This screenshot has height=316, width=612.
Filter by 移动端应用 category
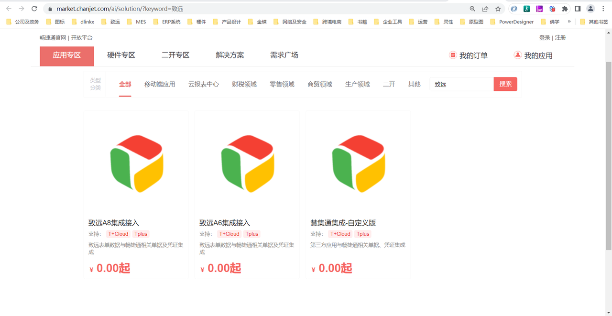pyautogui.click(x=160, y=84)
